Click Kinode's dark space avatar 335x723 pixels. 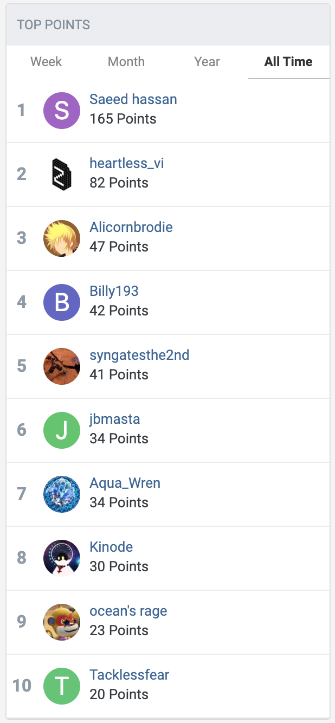(62, 558)
